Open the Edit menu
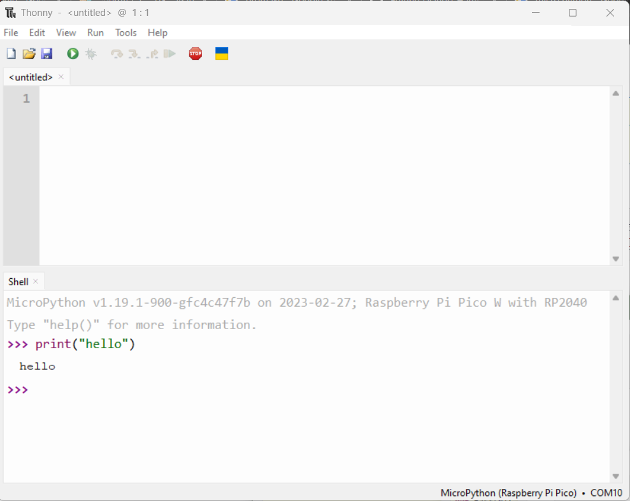This screenshot has height=501, width=630. (x=37, y=32)
